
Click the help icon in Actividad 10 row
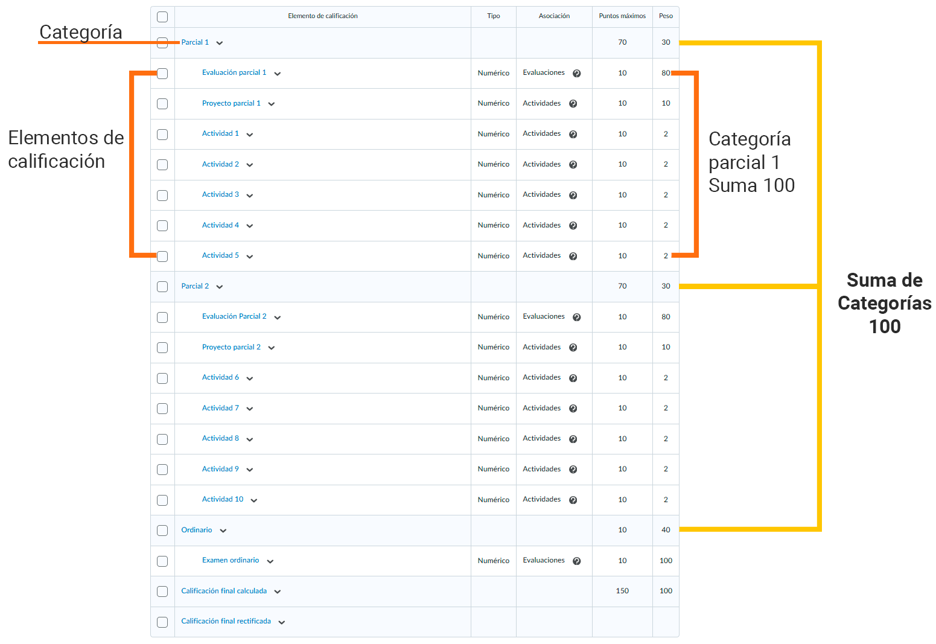point(573,500)
